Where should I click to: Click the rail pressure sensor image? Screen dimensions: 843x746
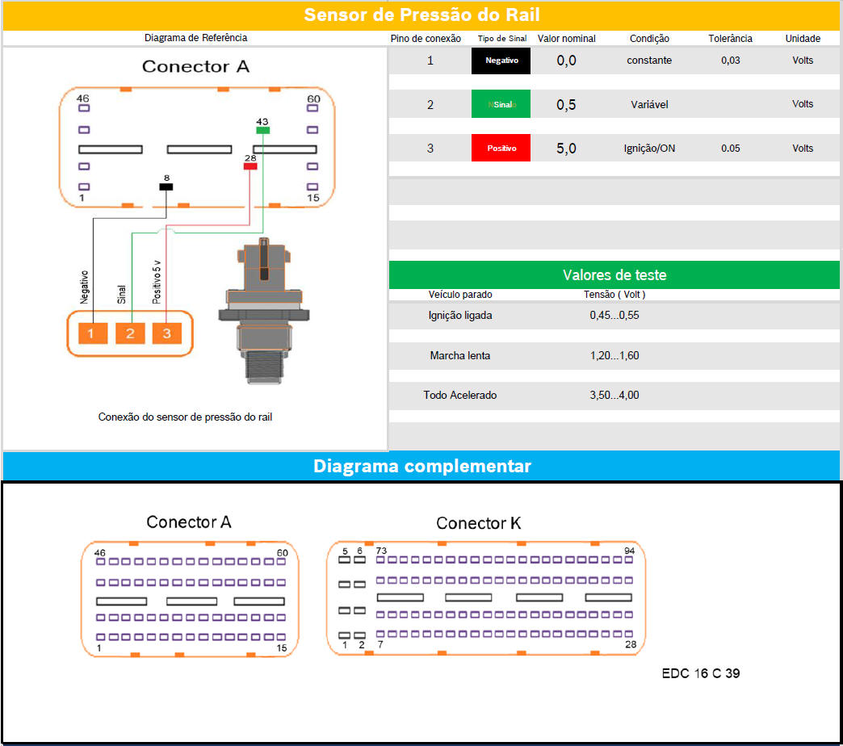[x=261, y=311]
